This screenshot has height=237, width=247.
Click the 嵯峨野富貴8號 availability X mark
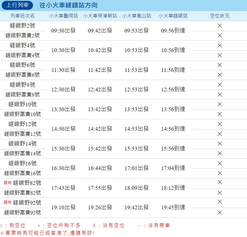(220, 94)
